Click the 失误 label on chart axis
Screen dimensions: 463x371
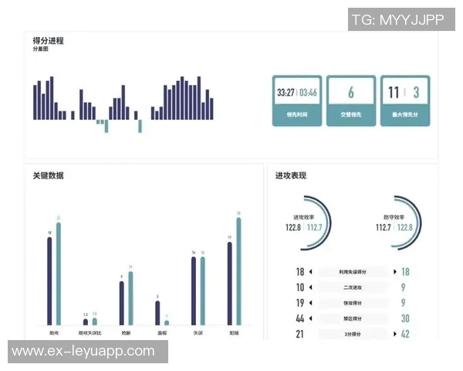click(198, 332)
